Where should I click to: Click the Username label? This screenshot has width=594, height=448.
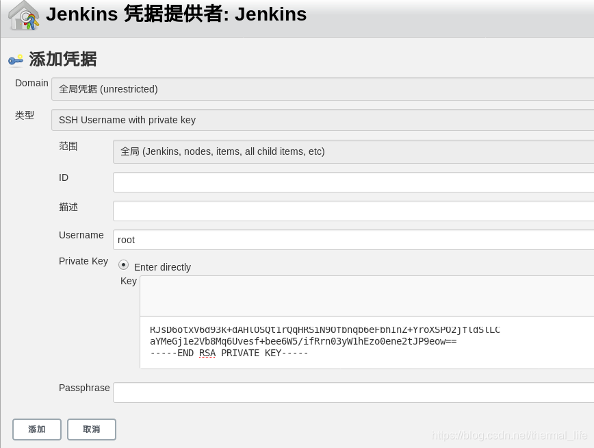click(x=81, y=235)
